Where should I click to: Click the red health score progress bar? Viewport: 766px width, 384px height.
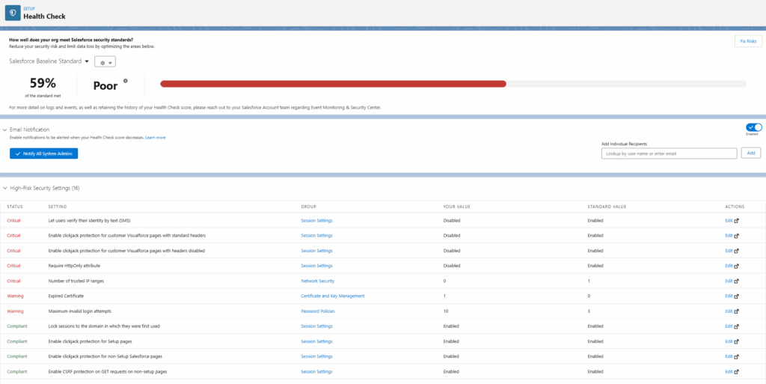point(333,84)
